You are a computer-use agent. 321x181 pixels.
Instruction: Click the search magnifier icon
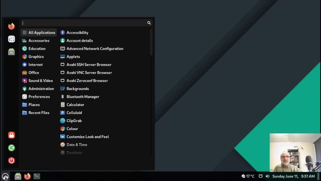149,23
